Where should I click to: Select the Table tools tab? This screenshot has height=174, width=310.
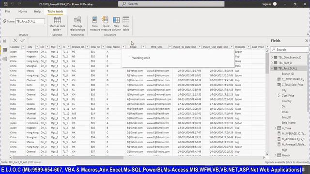pyautogui.click(x=55, y=12)
